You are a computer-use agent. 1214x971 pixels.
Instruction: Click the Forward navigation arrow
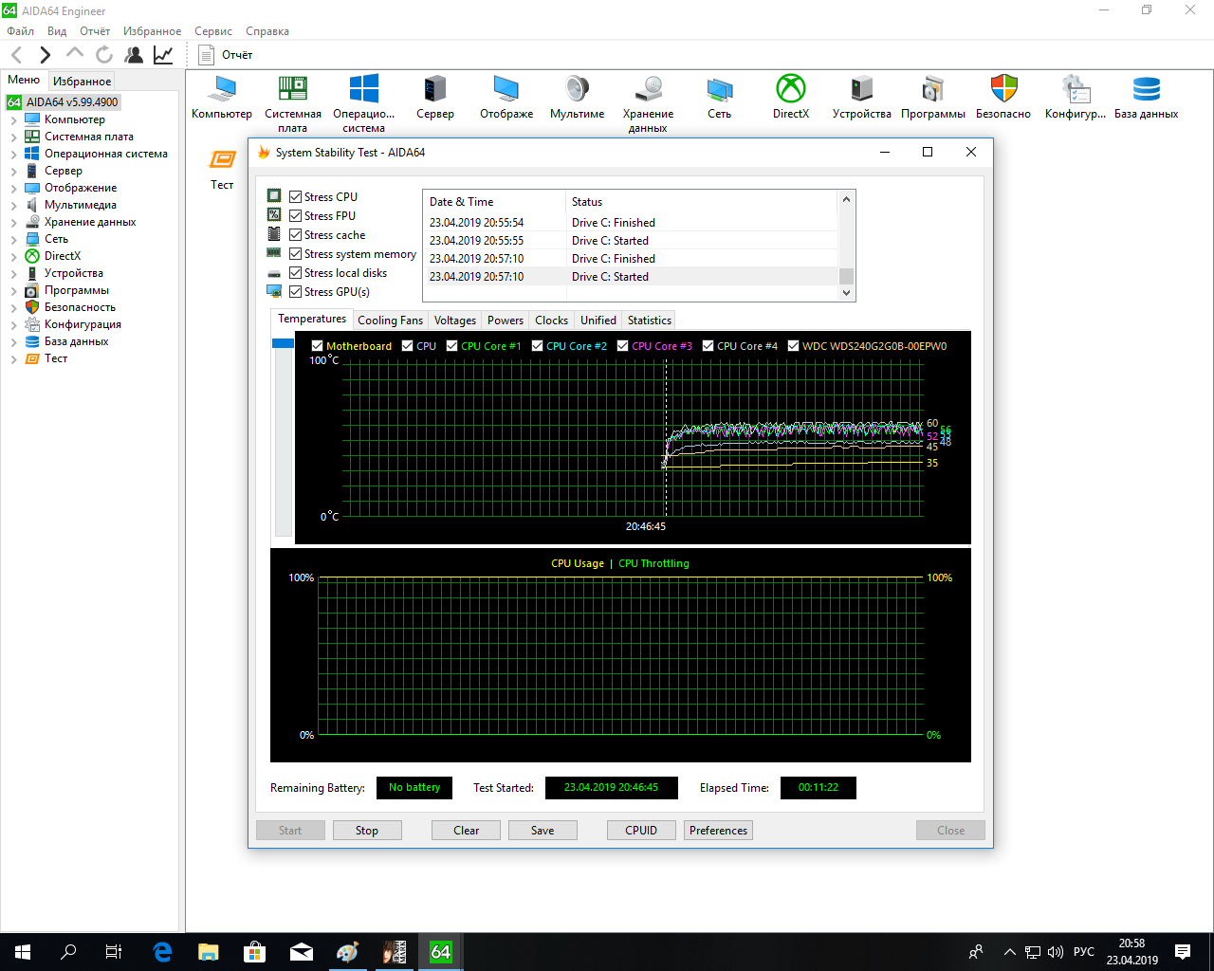45,55
